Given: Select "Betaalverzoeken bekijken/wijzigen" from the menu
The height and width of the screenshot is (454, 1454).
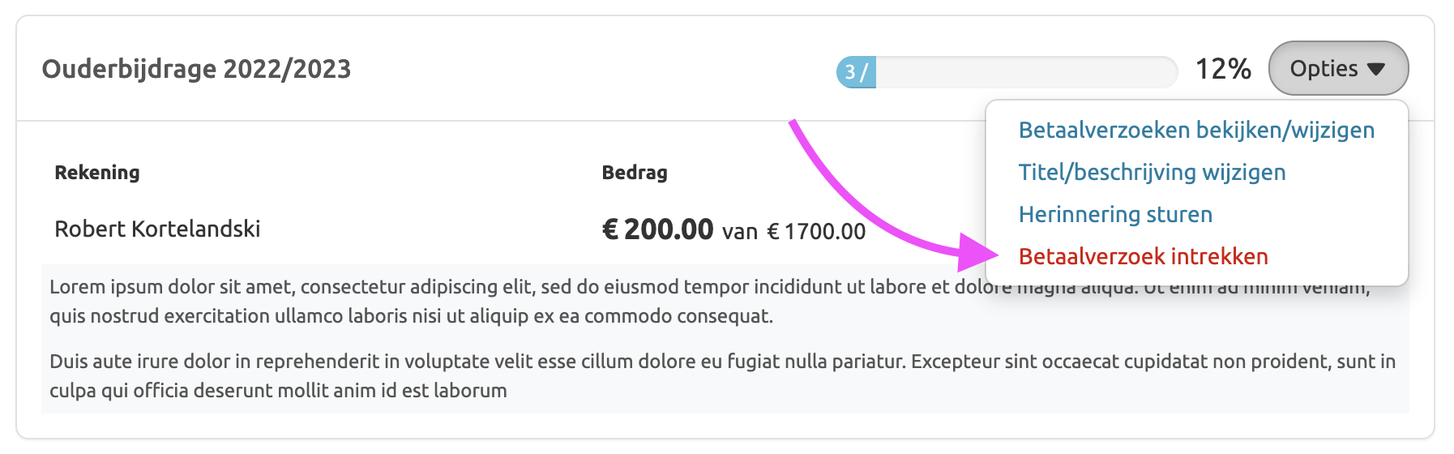Looking at the screenshot, I should (1196, 131).
